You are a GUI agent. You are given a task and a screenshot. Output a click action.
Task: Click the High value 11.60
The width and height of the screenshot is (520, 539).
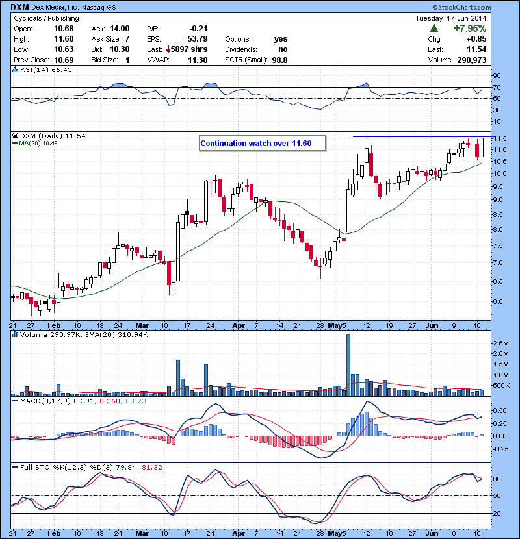tap(64, 39)
